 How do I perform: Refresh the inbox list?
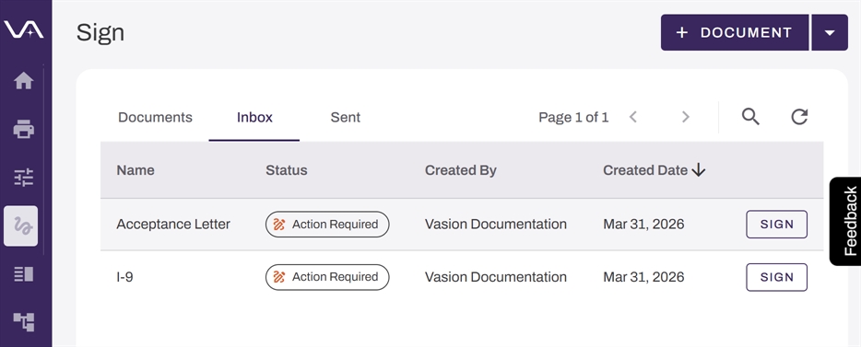pos(799,117)
